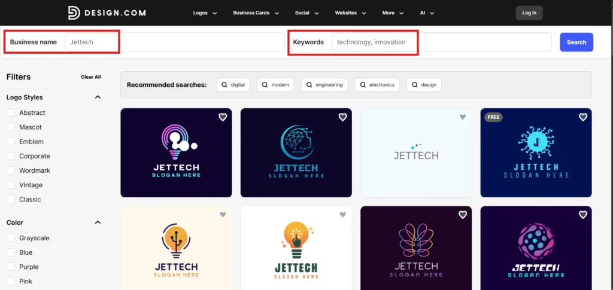Click the Log in button

click(x=529, y=13)
